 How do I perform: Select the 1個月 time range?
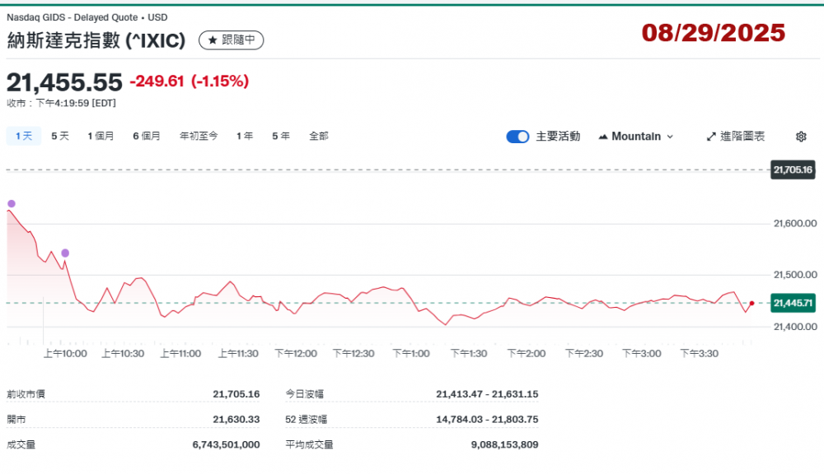[101, 136]
